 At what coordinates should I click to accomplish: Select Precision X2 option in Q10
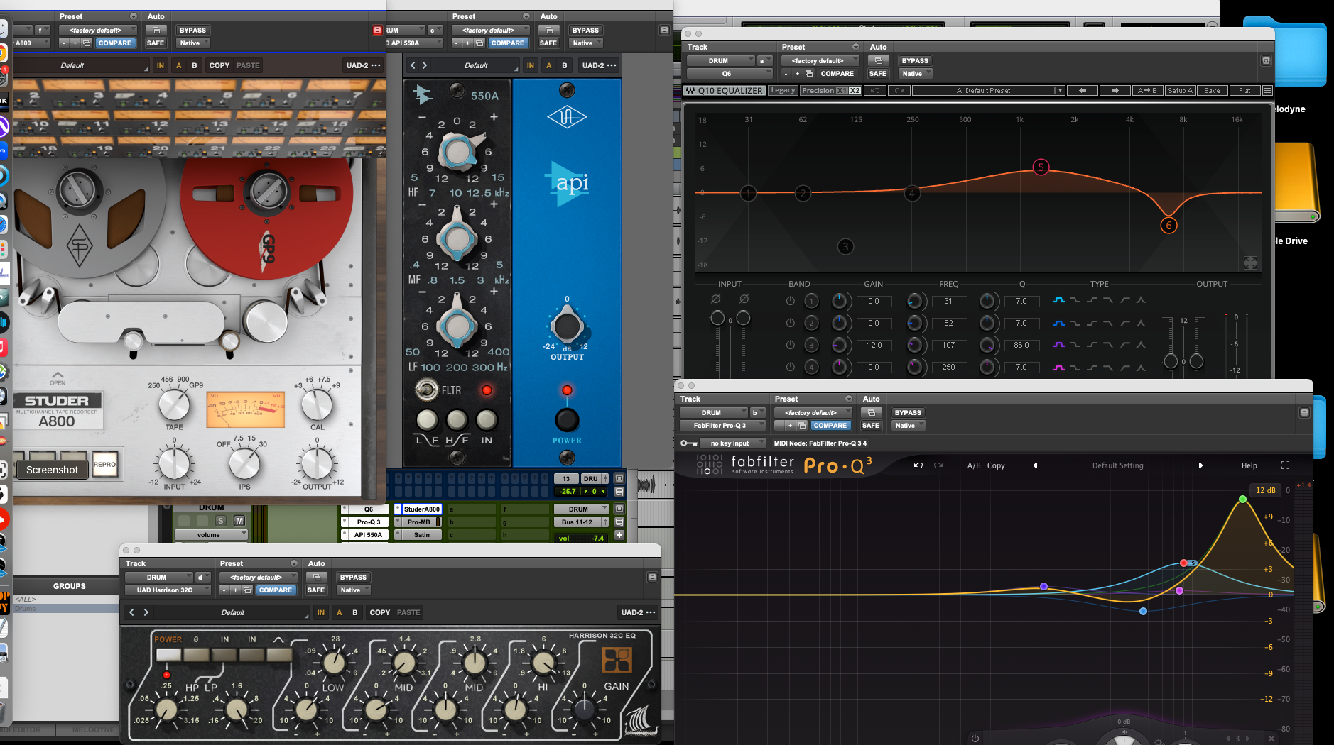[855, 91]
